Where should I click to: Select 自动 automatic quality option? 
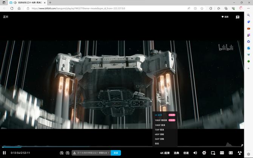[157, 143]
